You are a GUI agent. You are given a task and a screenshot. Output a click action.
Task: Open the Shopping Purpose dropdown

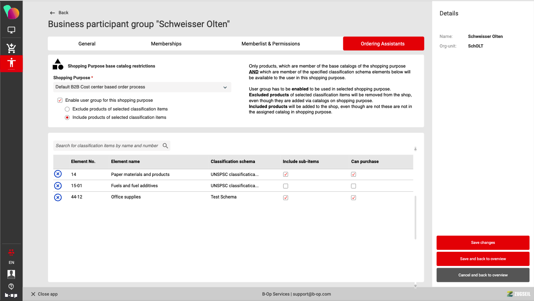click(142, 87)
